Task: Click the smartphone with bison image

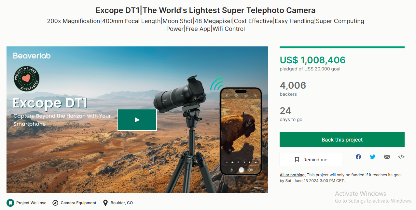Action: 241,131
